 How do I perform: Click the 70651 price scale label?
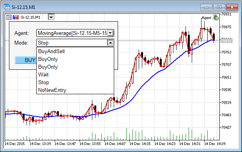(x=226, y=78)
